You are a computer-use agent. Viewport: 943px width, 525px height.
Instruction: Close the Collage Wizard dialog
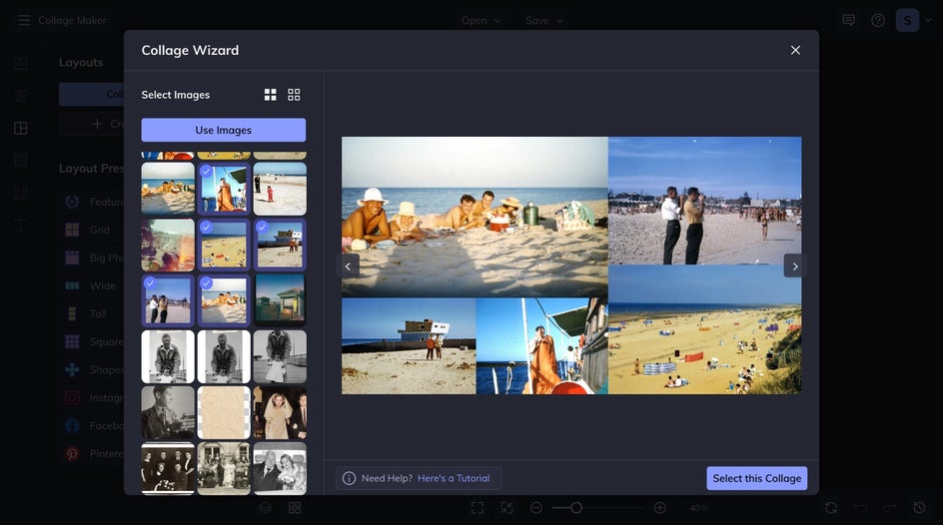[x=795, y=50]
